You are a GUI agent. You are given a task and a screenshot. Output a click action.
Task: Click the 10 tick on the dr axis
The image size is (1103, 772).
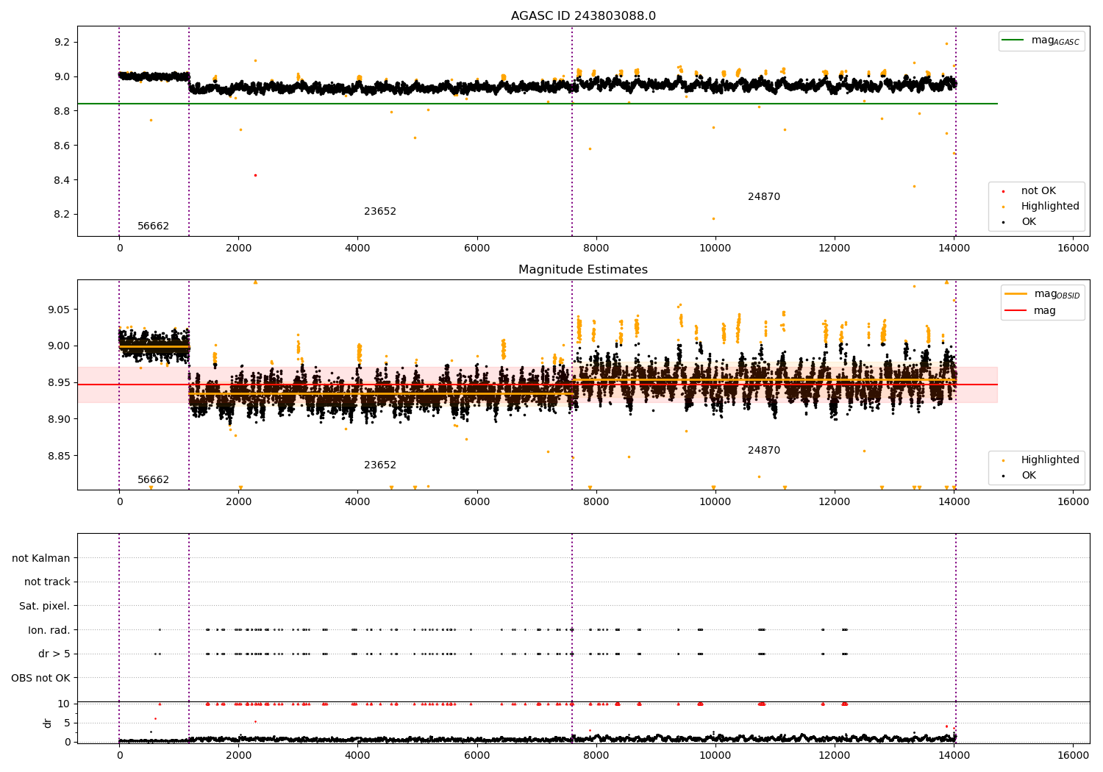point(64,704)
